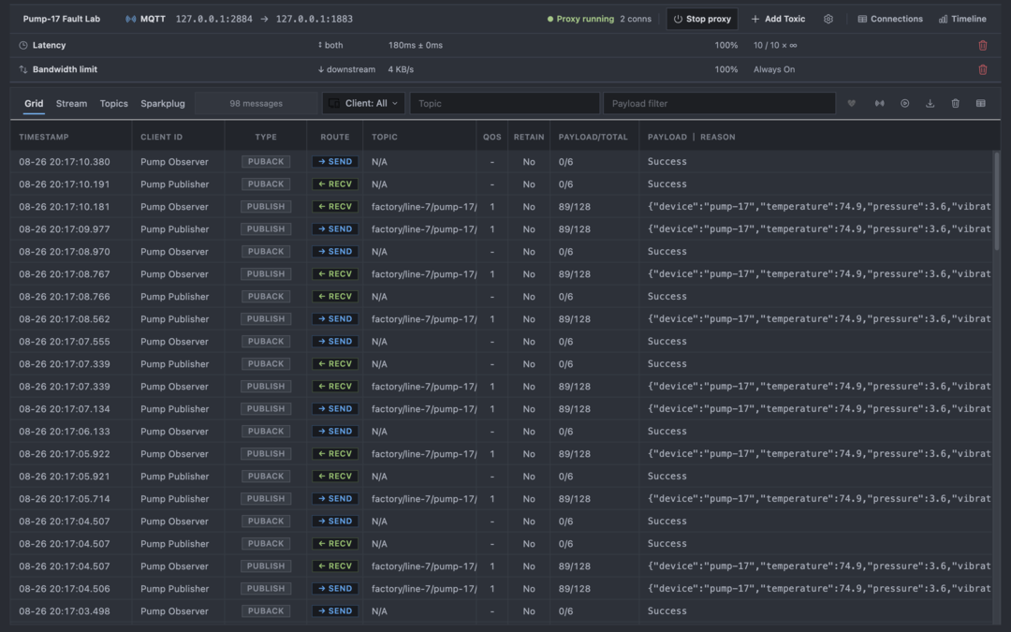
Task: Click Pump Publisher in 20:17:04.506 row
Action: coord(175,589)
